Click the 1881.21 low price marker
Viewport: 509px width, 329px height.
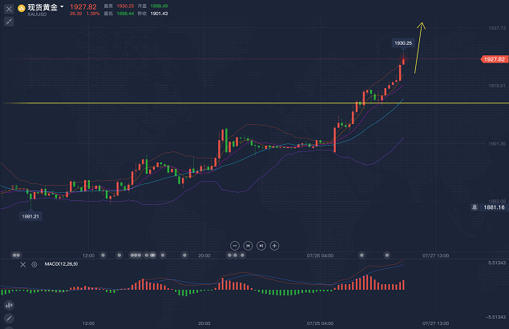point(30,215)
